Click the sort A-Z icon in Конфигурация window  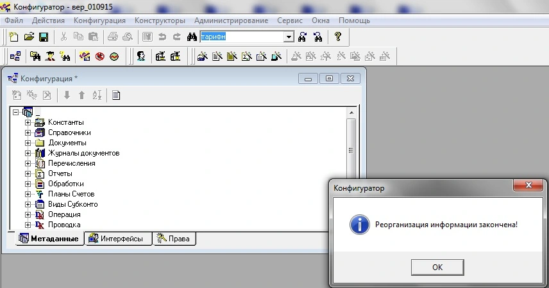coord(97,95)
